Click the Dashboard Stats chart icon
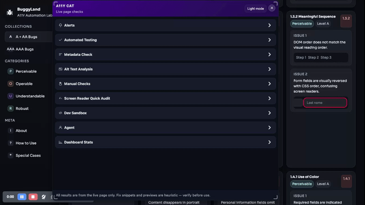 pos(60,142)
